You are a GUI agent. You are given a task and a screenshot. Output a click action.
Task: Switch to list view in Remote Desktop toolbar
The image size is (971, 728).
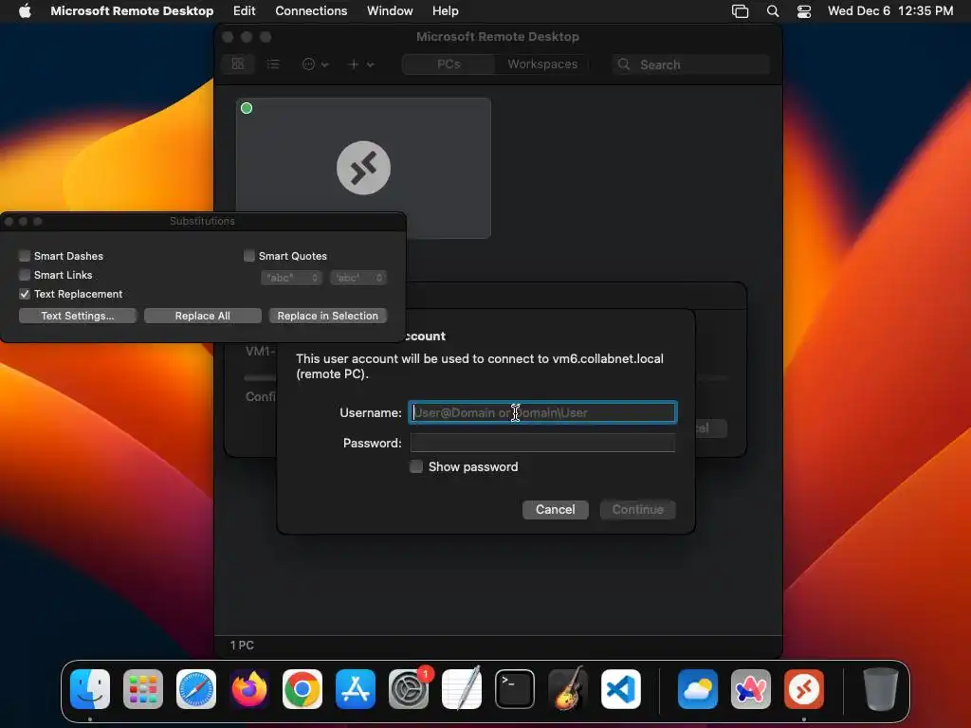tap(273, 64)
